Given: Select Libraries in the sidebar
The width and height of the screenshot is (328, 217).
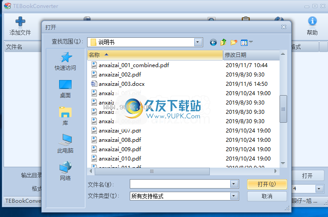Looking at the screenshot, I should (x=65, y=117).
